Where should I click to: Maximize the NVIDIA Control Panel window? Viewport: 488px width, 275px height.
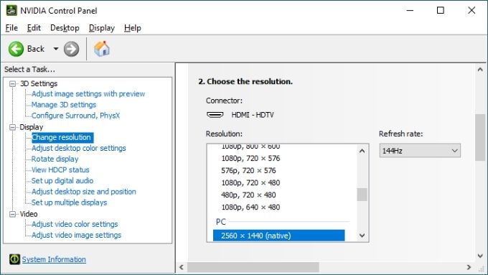pos(441,10)
